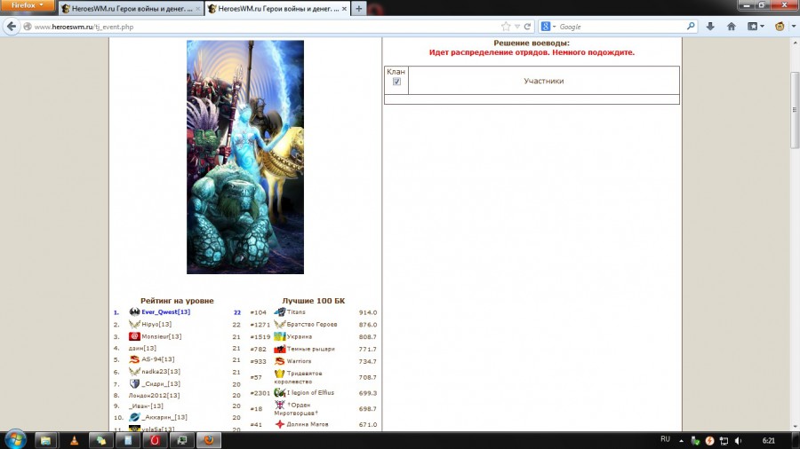
Task: Bookmark this page with the star icon
Action: tap(506, 27)
